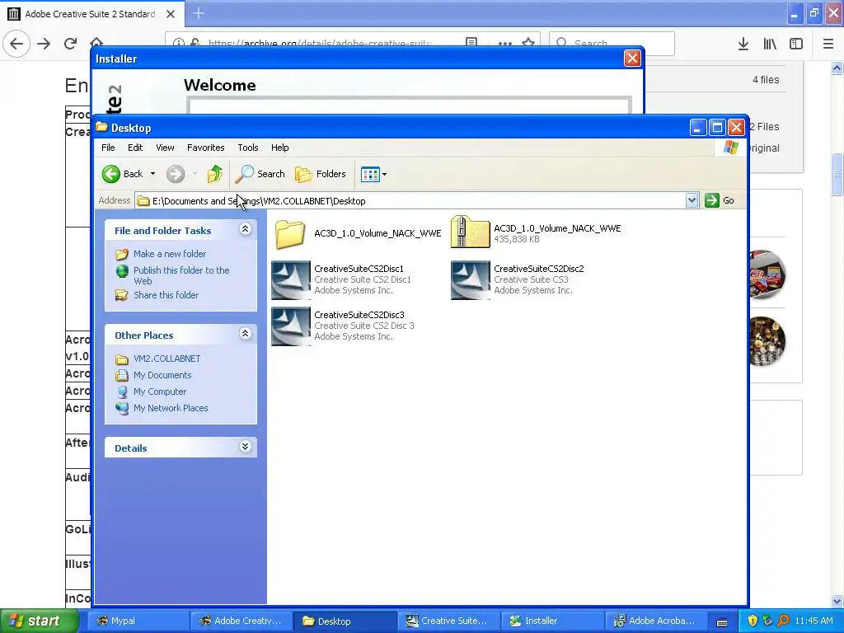Click the My Computer icon in sidebar

click(x=122, y=392)
